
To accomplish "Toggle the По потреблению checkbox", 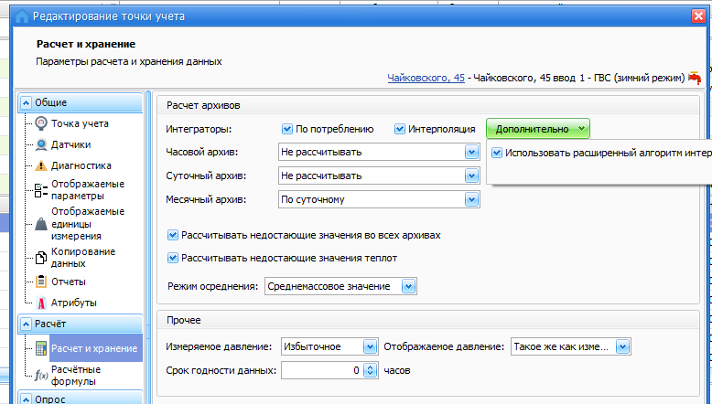I will [x=287, y=130].
